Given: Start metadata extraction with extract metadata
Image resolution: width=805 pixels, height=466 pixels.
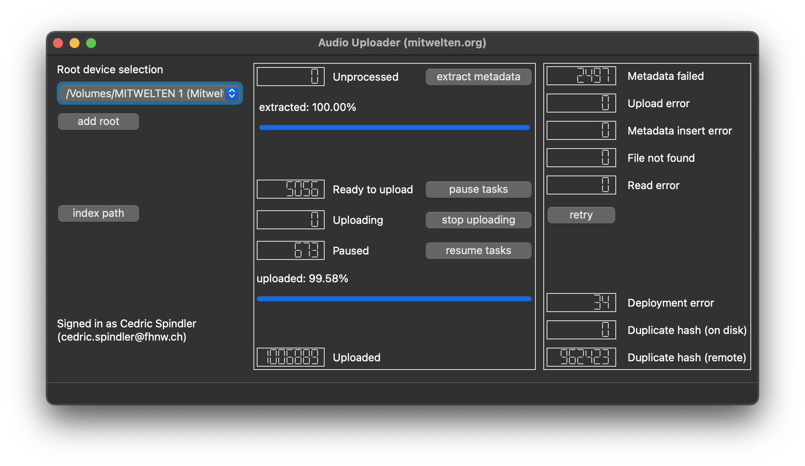Looking at the screenshot, I should 478,77.
